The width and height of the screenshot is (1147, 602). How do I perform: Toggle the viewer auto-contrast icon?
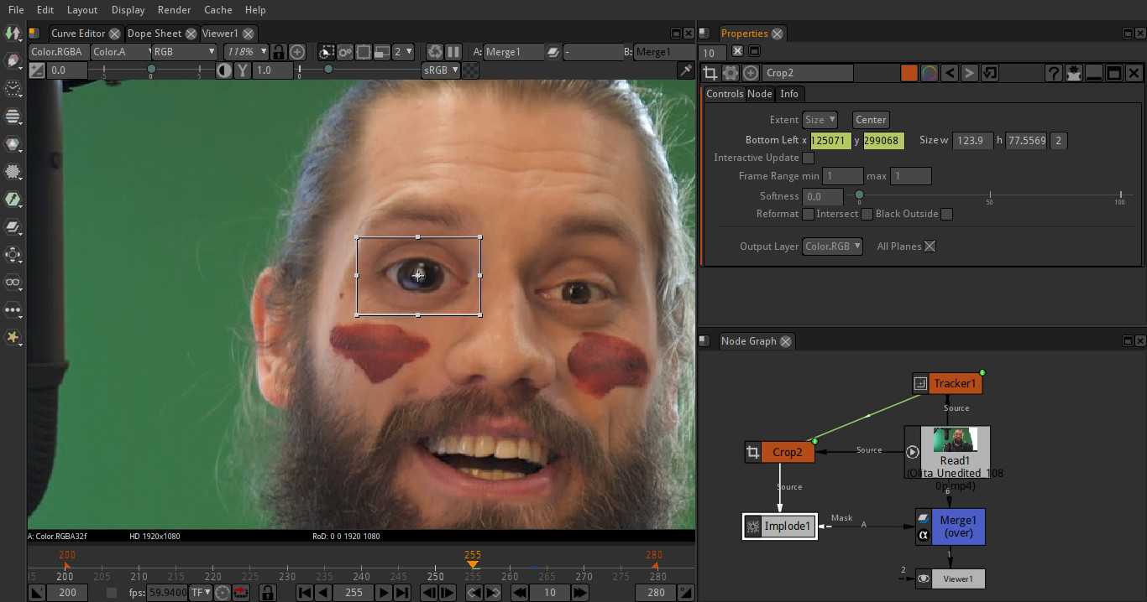224,70
